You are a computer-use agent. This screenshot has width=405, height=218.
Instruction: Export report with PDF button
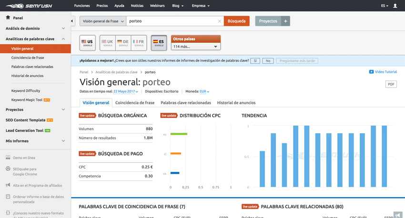(391, 84)
